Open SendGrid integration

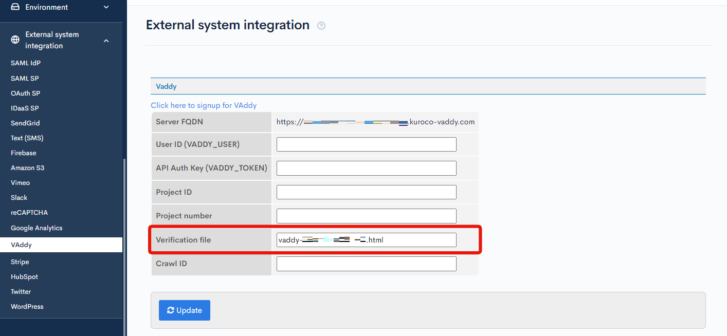25,123
